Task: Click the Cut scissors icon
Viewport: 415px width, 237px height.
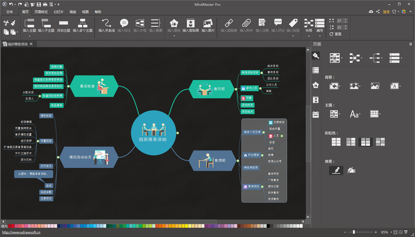Action: 6,23
